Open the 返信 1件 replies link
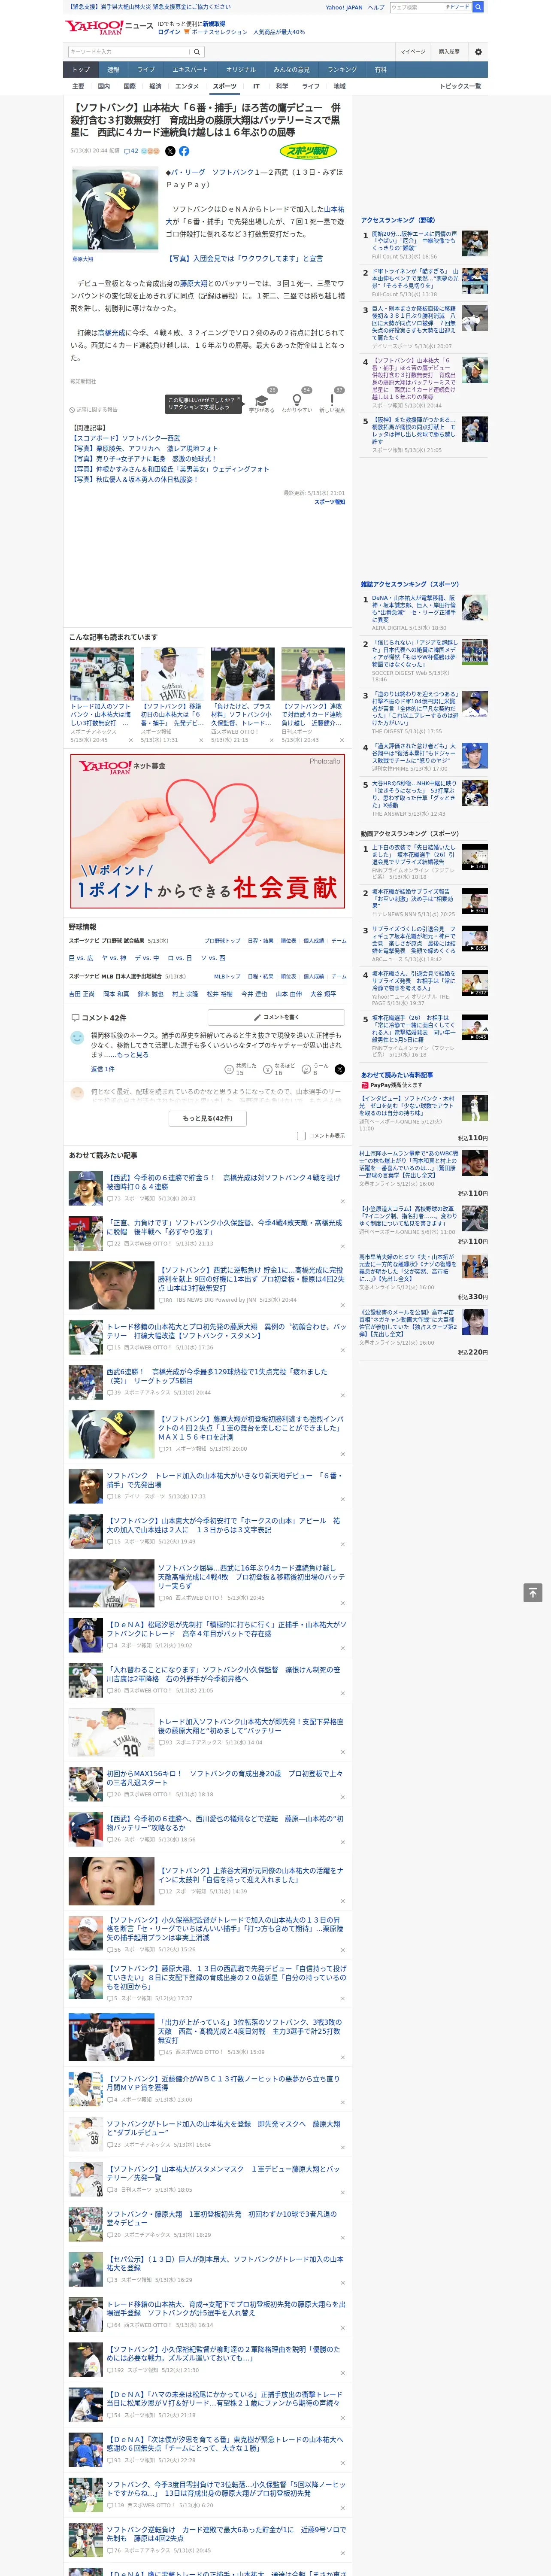Image resolution: width=551 pixels, height=2576 pixels. (103, 1070)
